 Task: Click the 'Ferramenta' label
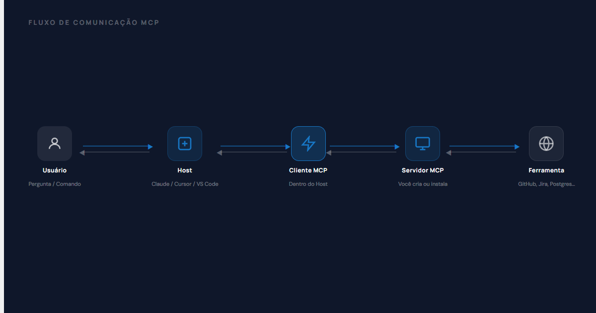point(546,170)
